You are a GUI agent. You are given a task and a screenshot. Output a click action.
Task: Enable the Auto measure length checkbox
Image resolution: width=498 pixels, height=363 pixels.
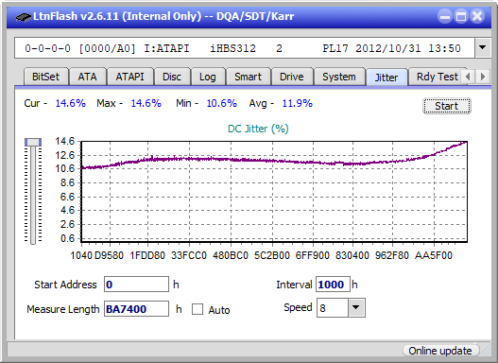tap(197, 309)
